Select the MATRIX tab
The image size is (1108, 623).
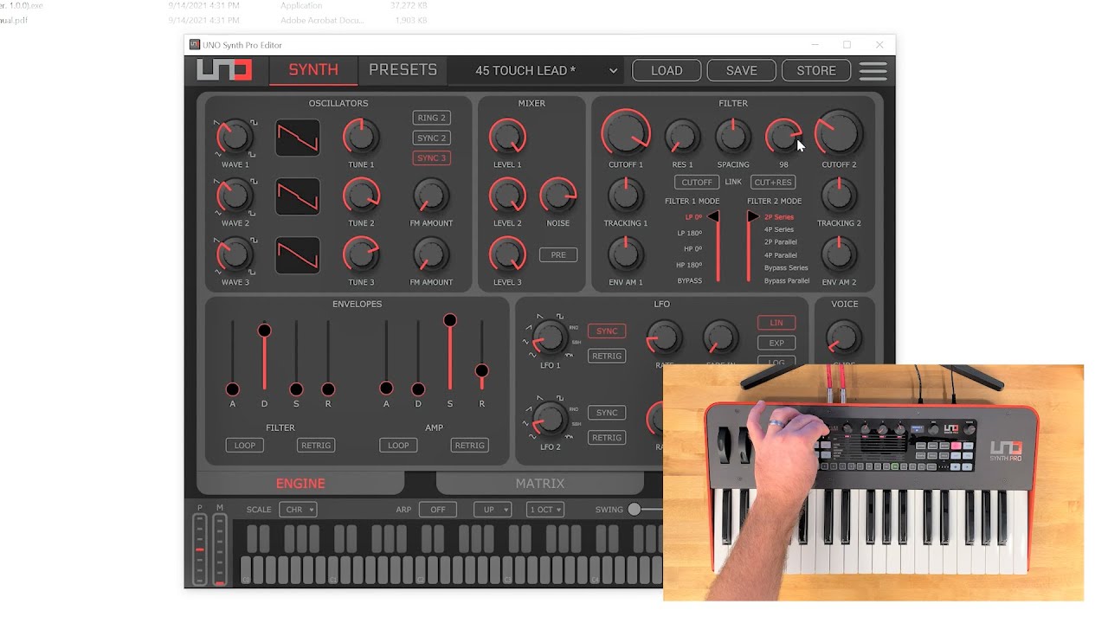click(540, 484)
